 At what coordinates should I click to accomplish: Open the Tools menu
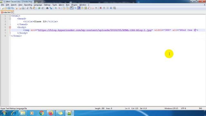tap(55, 5)
